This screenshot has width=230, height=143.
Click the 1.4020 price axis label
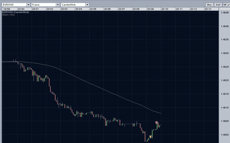coord(224,80)
